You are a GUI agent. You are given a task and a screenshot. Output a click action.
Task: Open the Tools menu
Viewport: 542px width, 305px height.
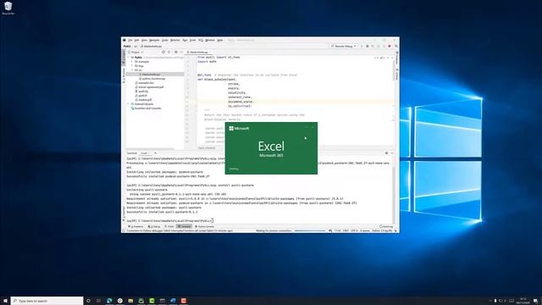[192, 41]
